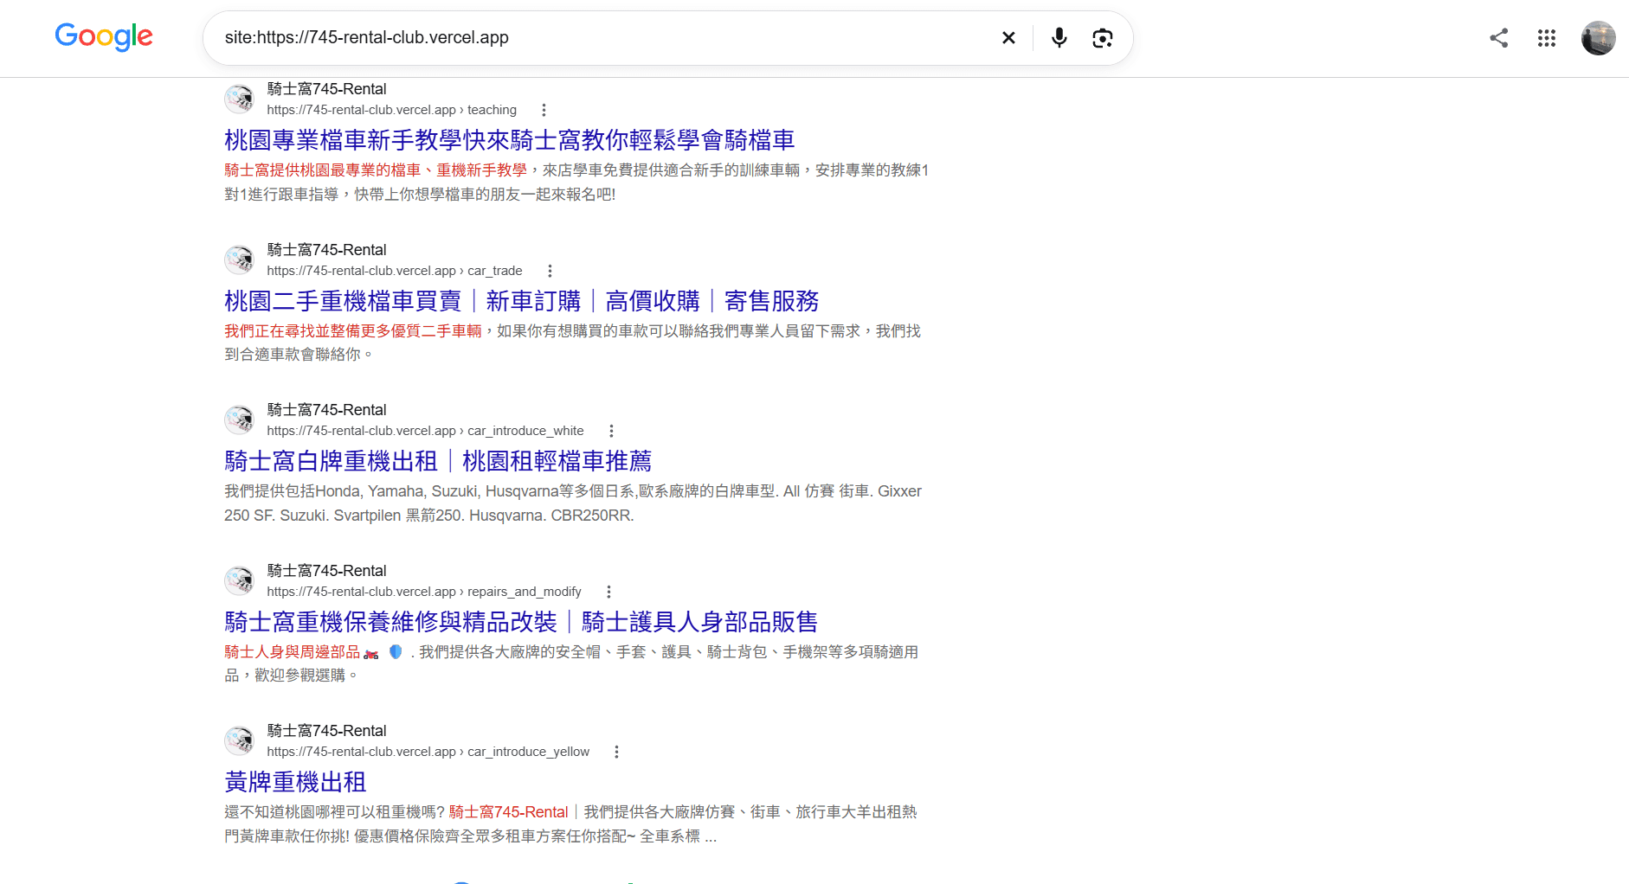Open more options for the repairs_and_modify result

coord(608,592)
